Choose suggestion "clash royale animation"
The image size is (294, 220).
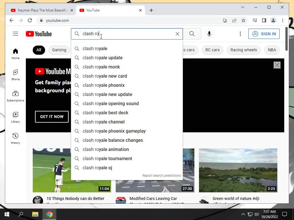(127, 150)
